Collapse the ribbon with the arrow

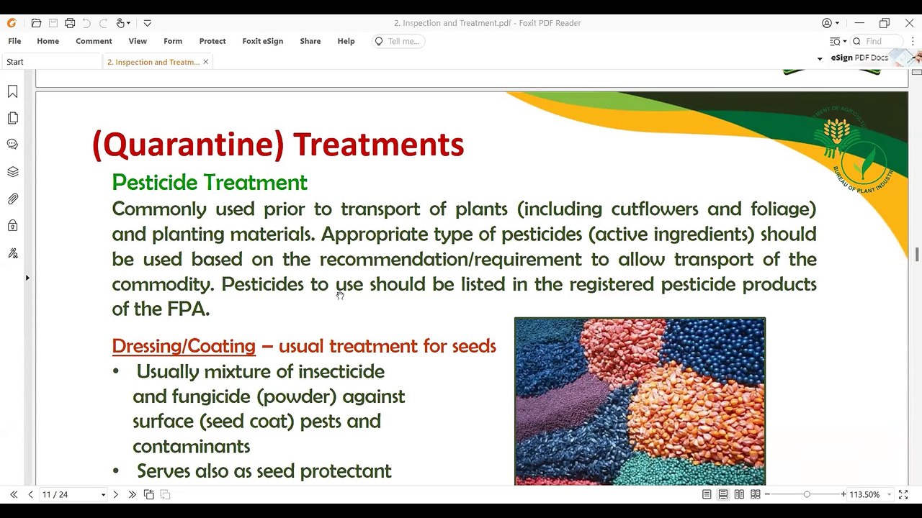coord(820,58)
